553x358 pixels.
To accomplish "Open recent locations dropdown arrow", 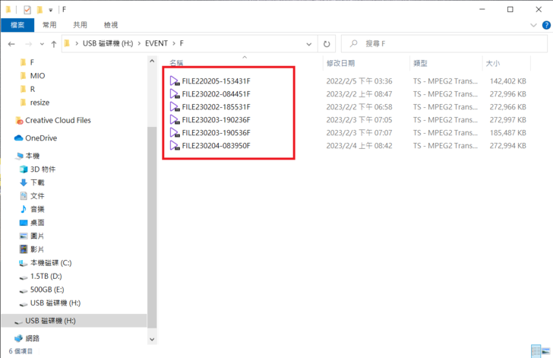I will tap(40, 44).
